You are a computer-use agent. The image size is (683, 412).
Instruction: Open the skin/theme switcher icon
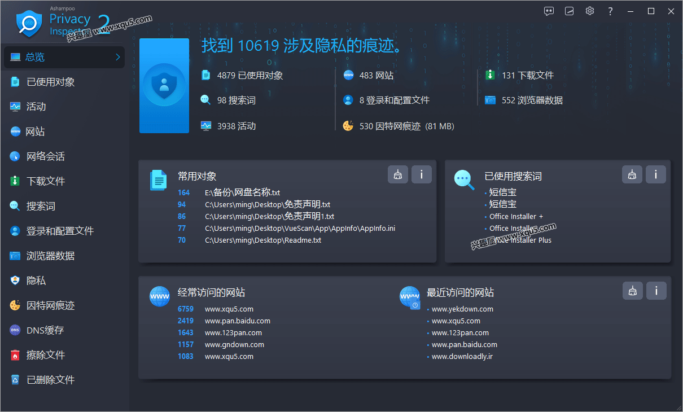coord(570,11)
